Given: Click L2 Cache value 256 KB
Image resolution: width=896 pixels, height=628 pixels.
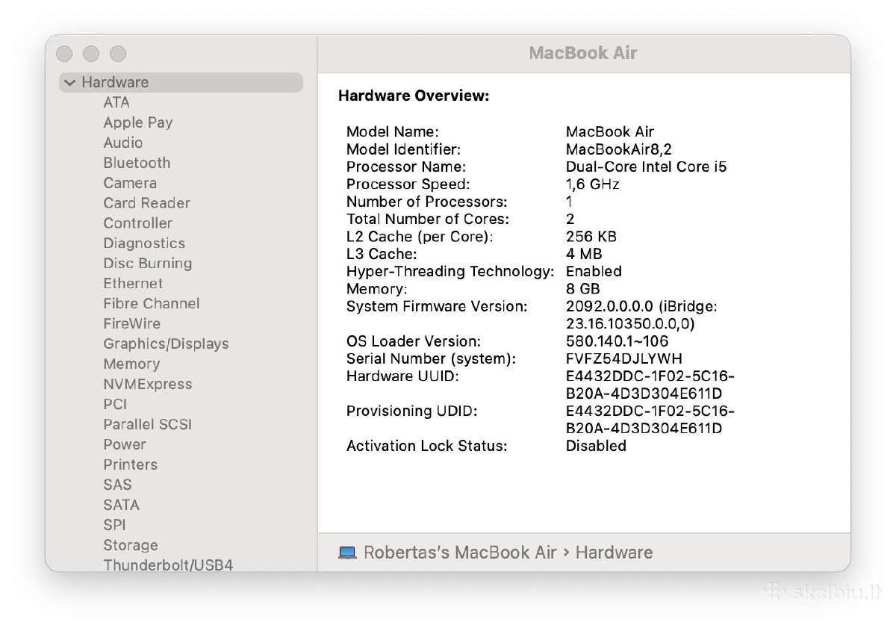Looking at the screenshot, I should [x=591, y=236].
